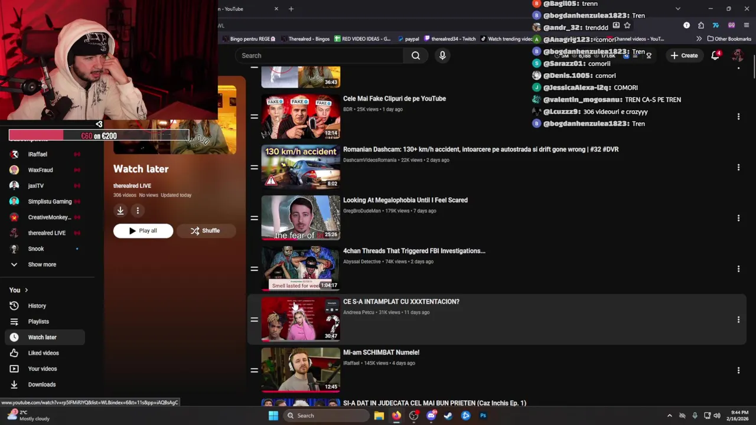The height and width of the screenshot is (425, 756).
Task: Open options for Romanian Dashcam video
Action: 738,168
